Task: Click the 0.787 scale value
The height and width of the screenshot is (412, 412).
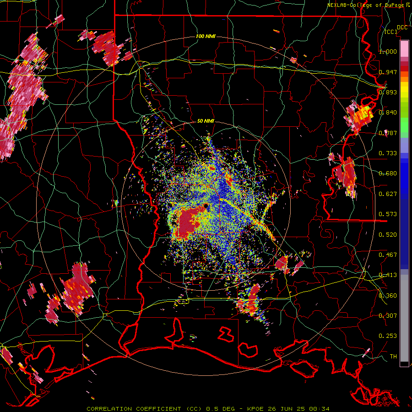Action: pos(388,133)
